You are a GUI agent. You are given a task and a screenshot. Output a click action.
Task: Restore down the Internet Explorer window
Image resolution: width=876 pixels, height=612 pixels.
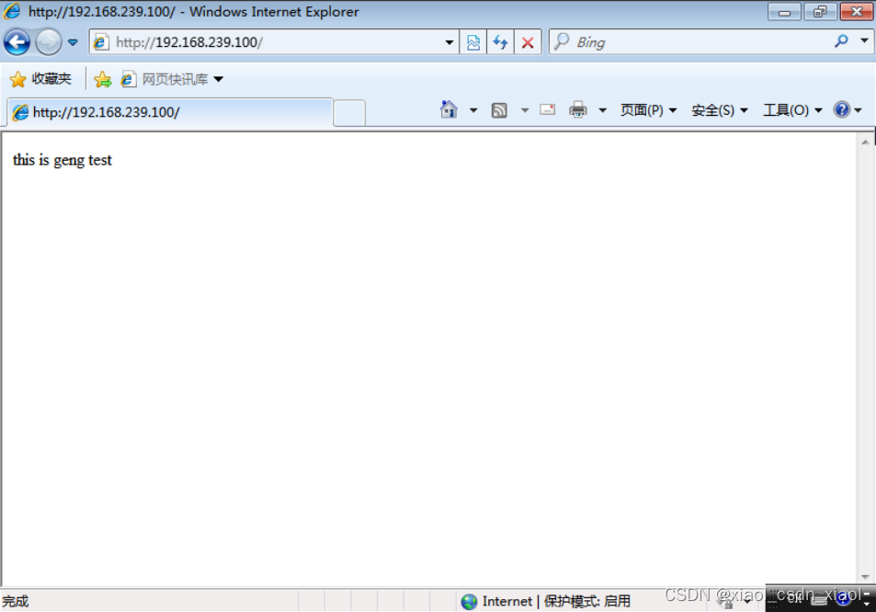pyautogui.click(x=820, y=12)
